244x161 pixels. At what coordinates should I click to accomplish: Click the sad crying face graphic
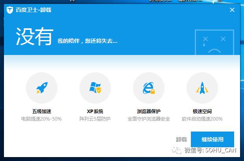(214, 42)
